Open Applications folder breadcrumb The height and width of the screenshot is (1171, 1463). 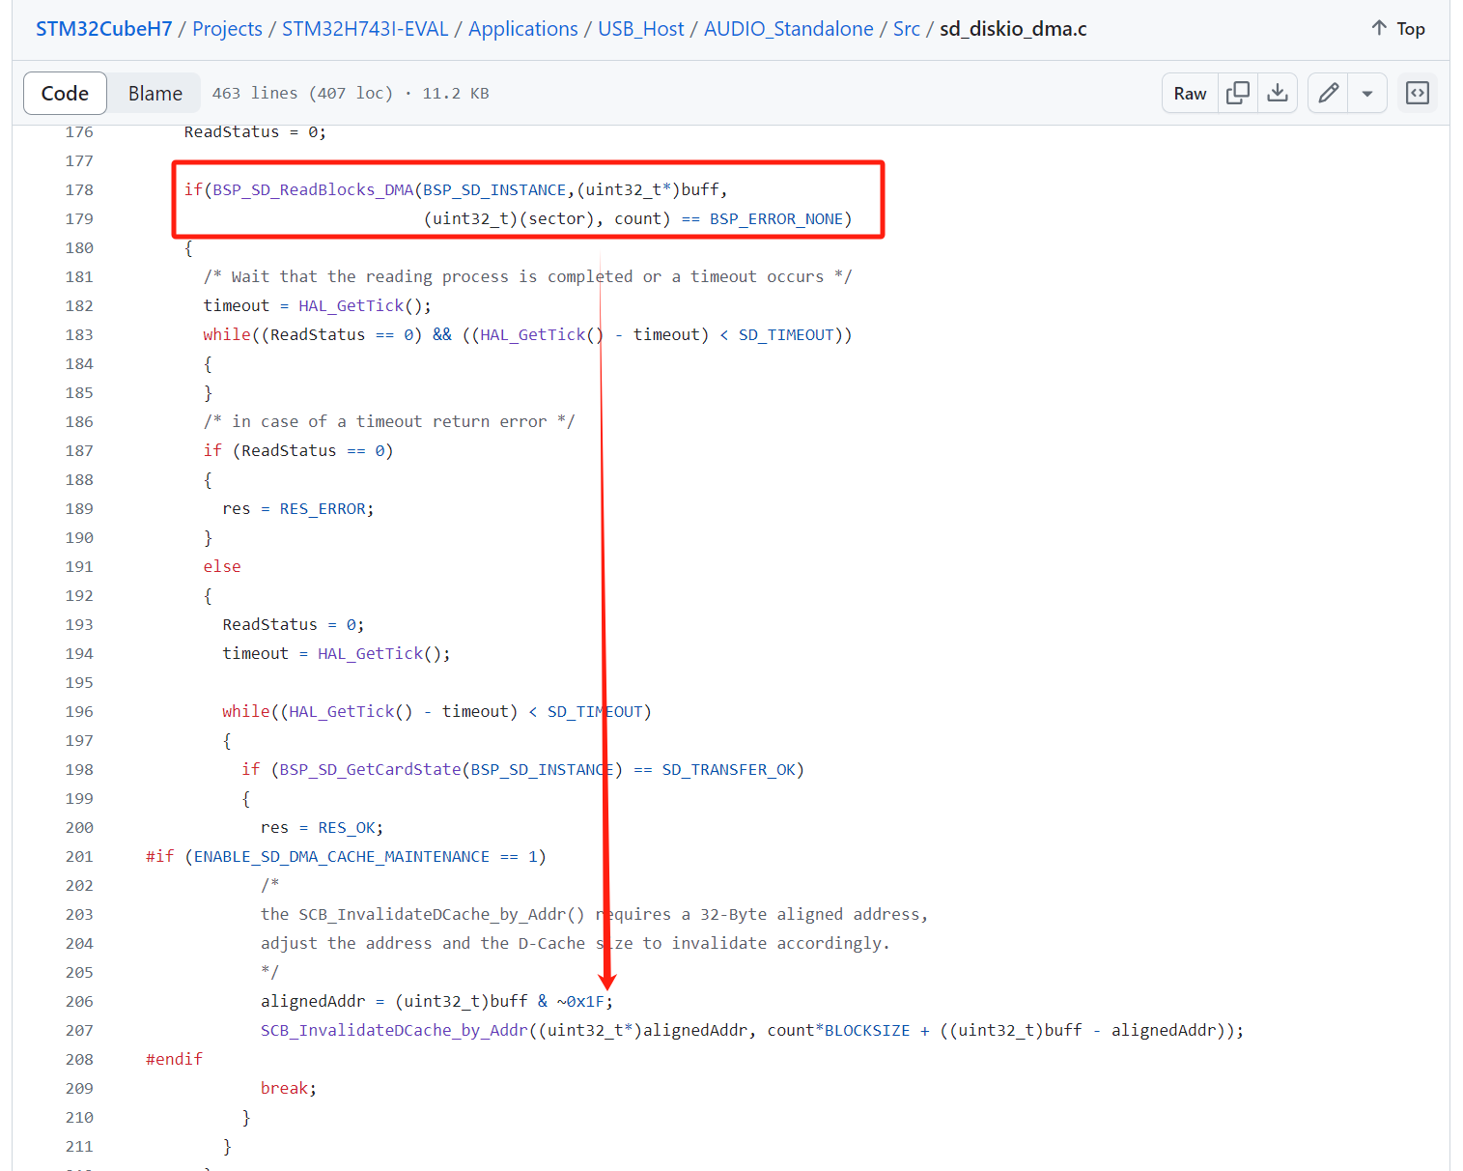(522, 29)
